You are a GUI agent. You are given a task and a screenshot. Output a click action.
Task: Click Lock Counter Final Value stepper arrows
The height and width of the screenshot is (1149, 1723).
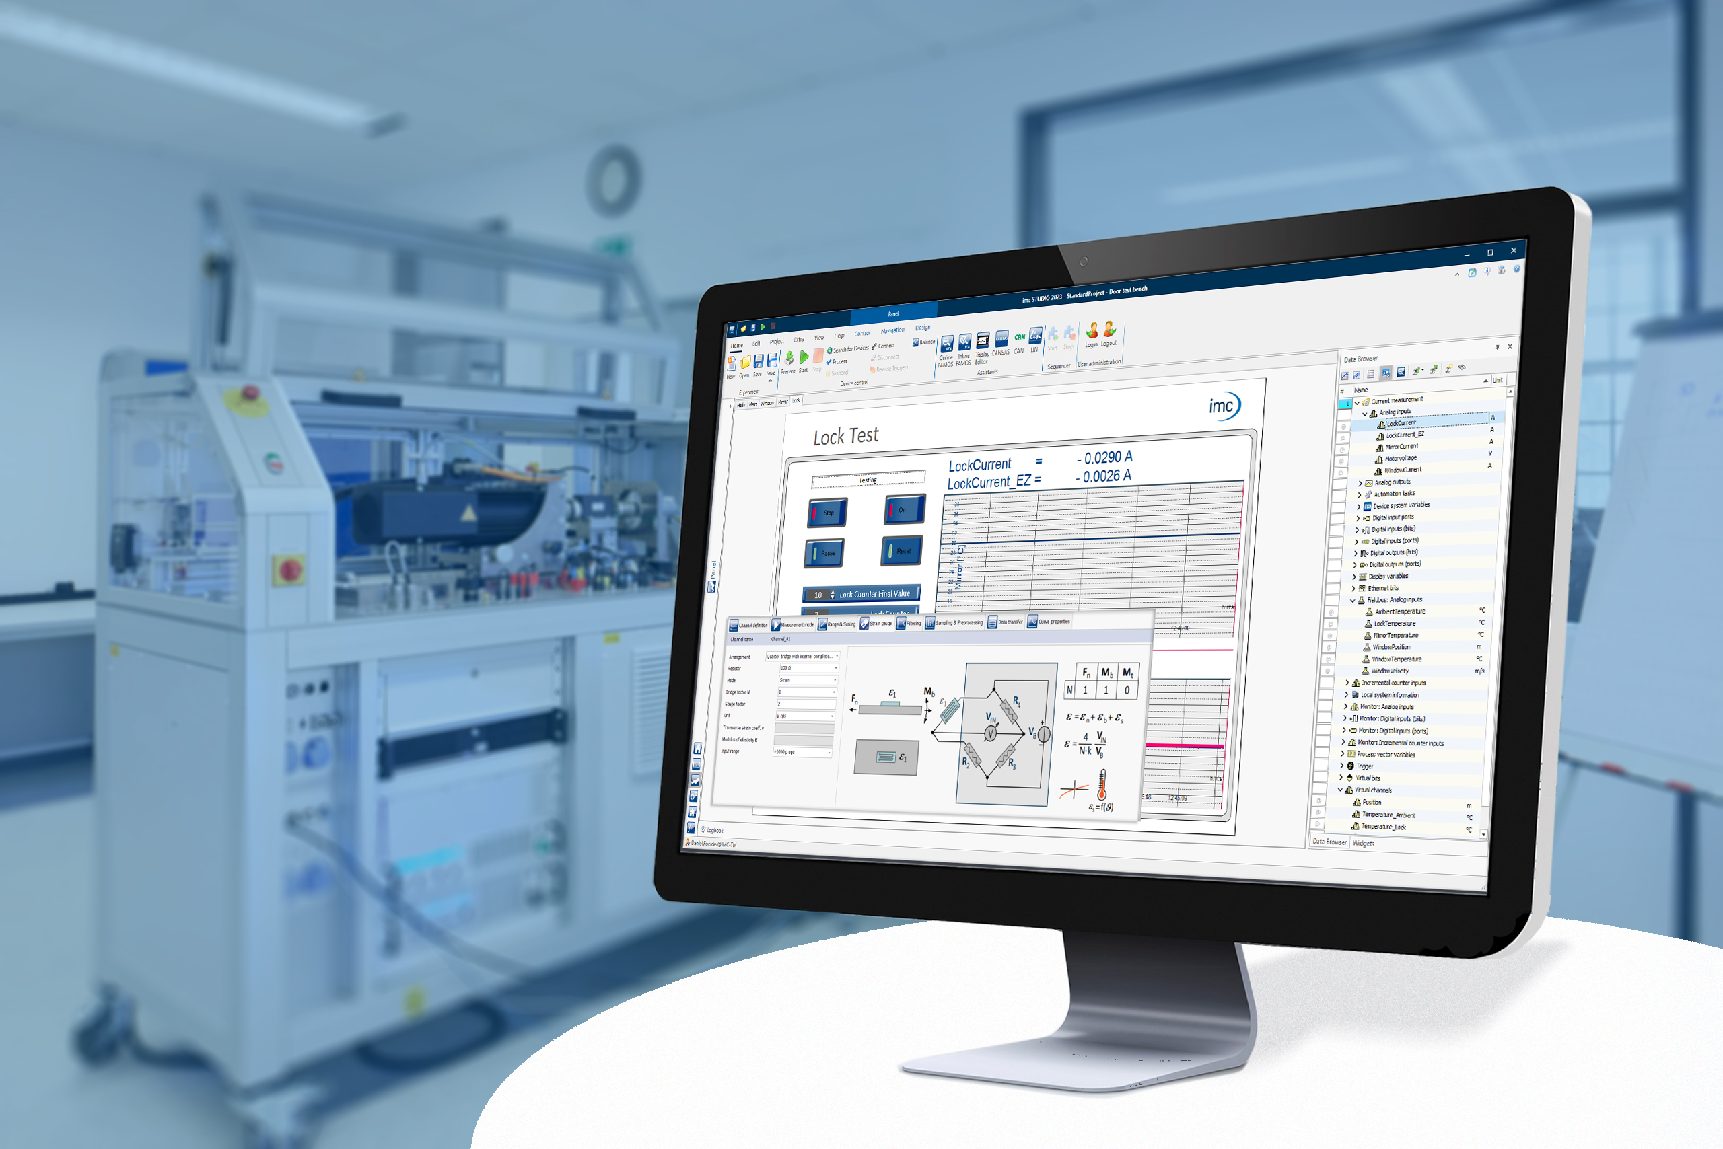(832, 595)
